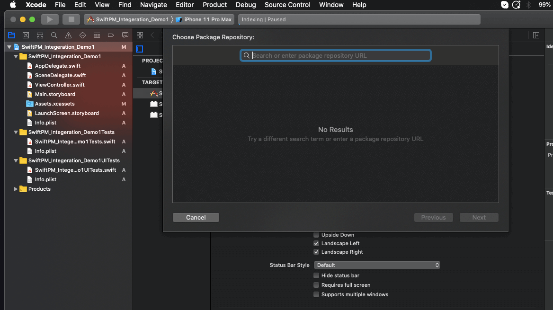Click the search magnifier in package field
This screenshot has width=553, height=310.
point(247,55)
